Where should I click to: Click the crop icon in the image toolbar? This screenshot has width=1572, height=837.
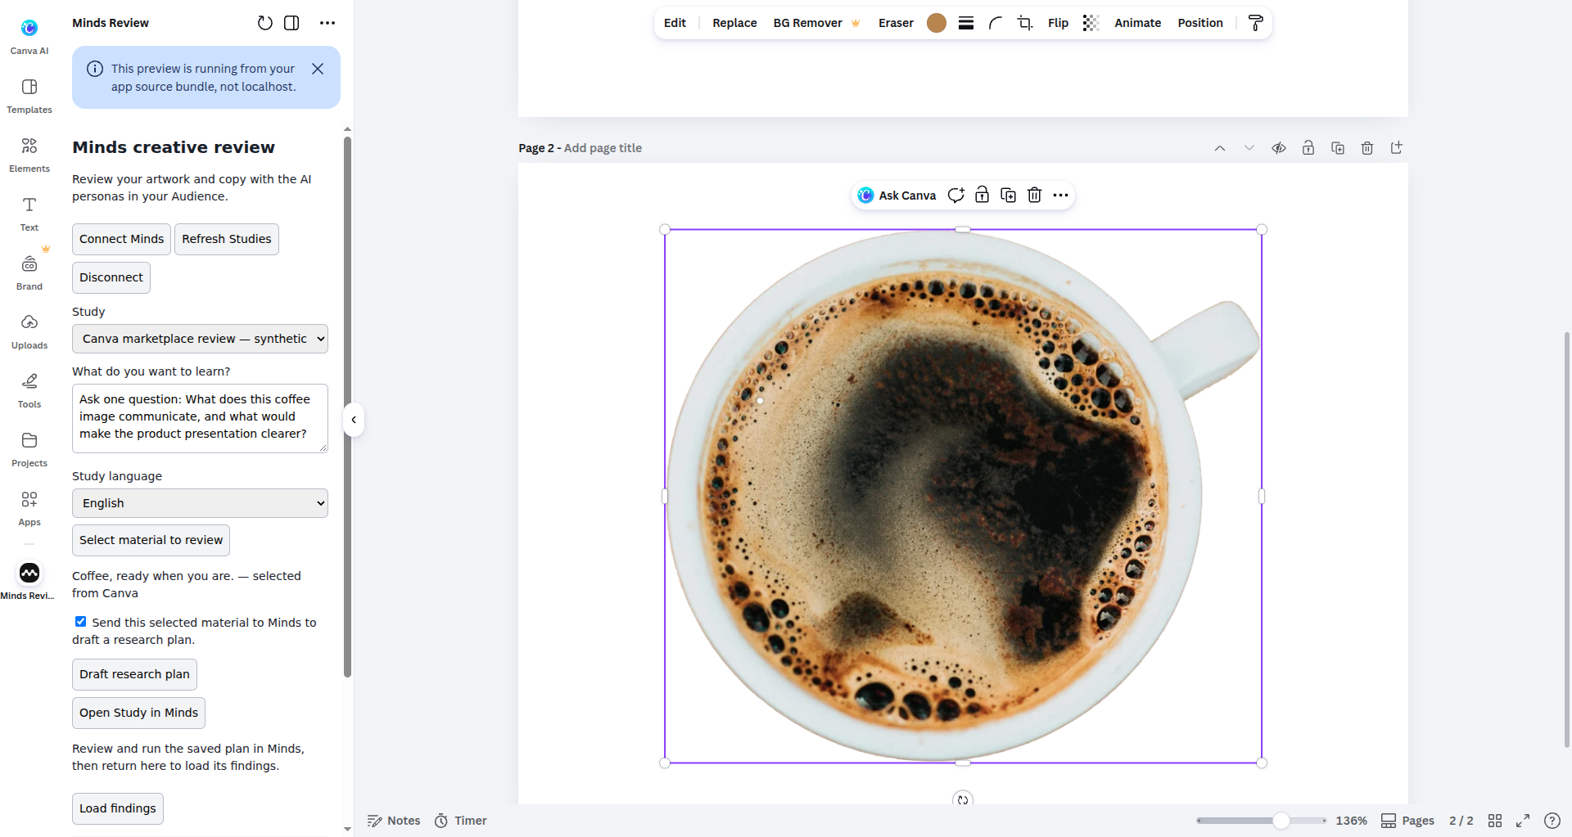click(1024, 23)
